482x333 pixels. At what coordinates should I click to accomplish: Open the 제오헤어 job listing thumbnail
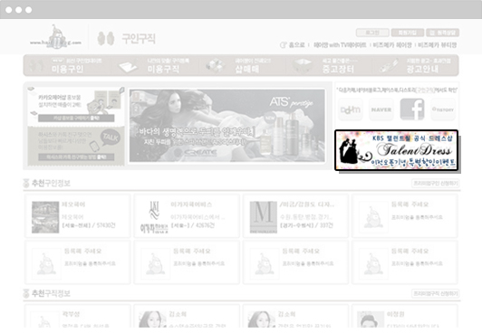click(45, 217)
